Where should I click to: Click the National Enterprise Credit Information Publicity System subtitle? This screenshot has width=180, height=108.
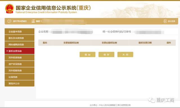coord(46,12)
